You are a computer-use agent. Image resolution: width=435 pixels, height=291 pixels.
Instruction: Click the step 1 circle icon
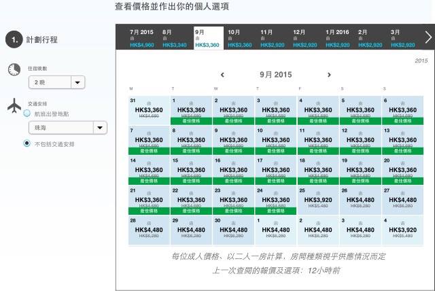14,40
